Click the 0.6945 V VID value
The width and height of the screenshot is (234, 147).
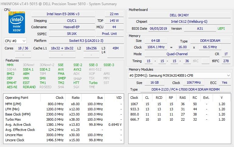[115, 125]
